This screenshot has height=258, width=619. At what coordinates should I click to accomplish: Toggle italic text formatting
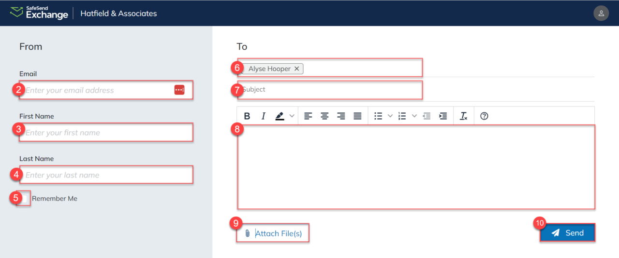264,116
